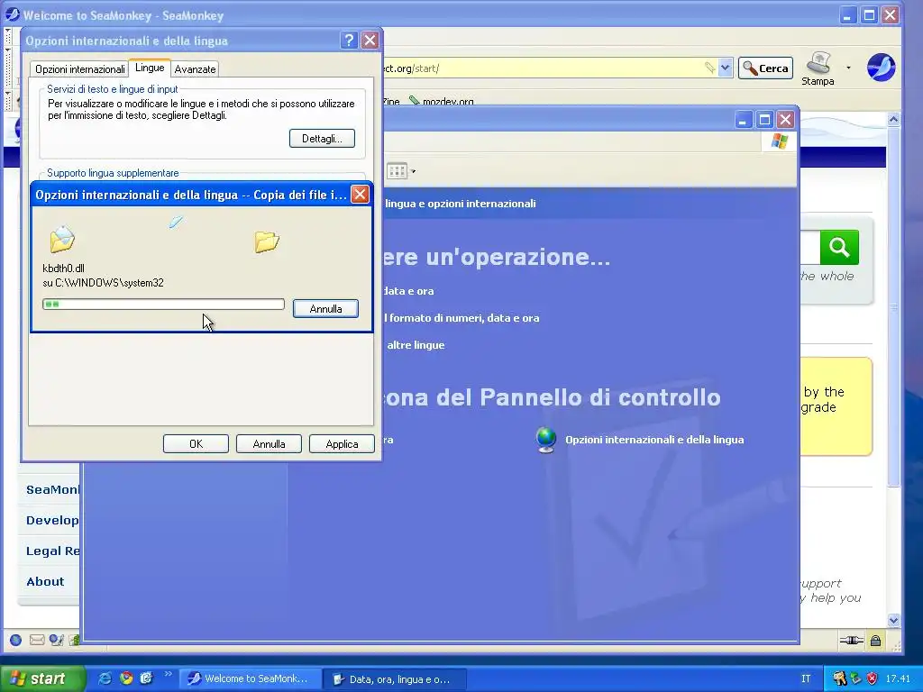Switch to the Welcome to SeaMonkey taskbar button
Screen dimensions: 923x692
click(x=251, y=678)
